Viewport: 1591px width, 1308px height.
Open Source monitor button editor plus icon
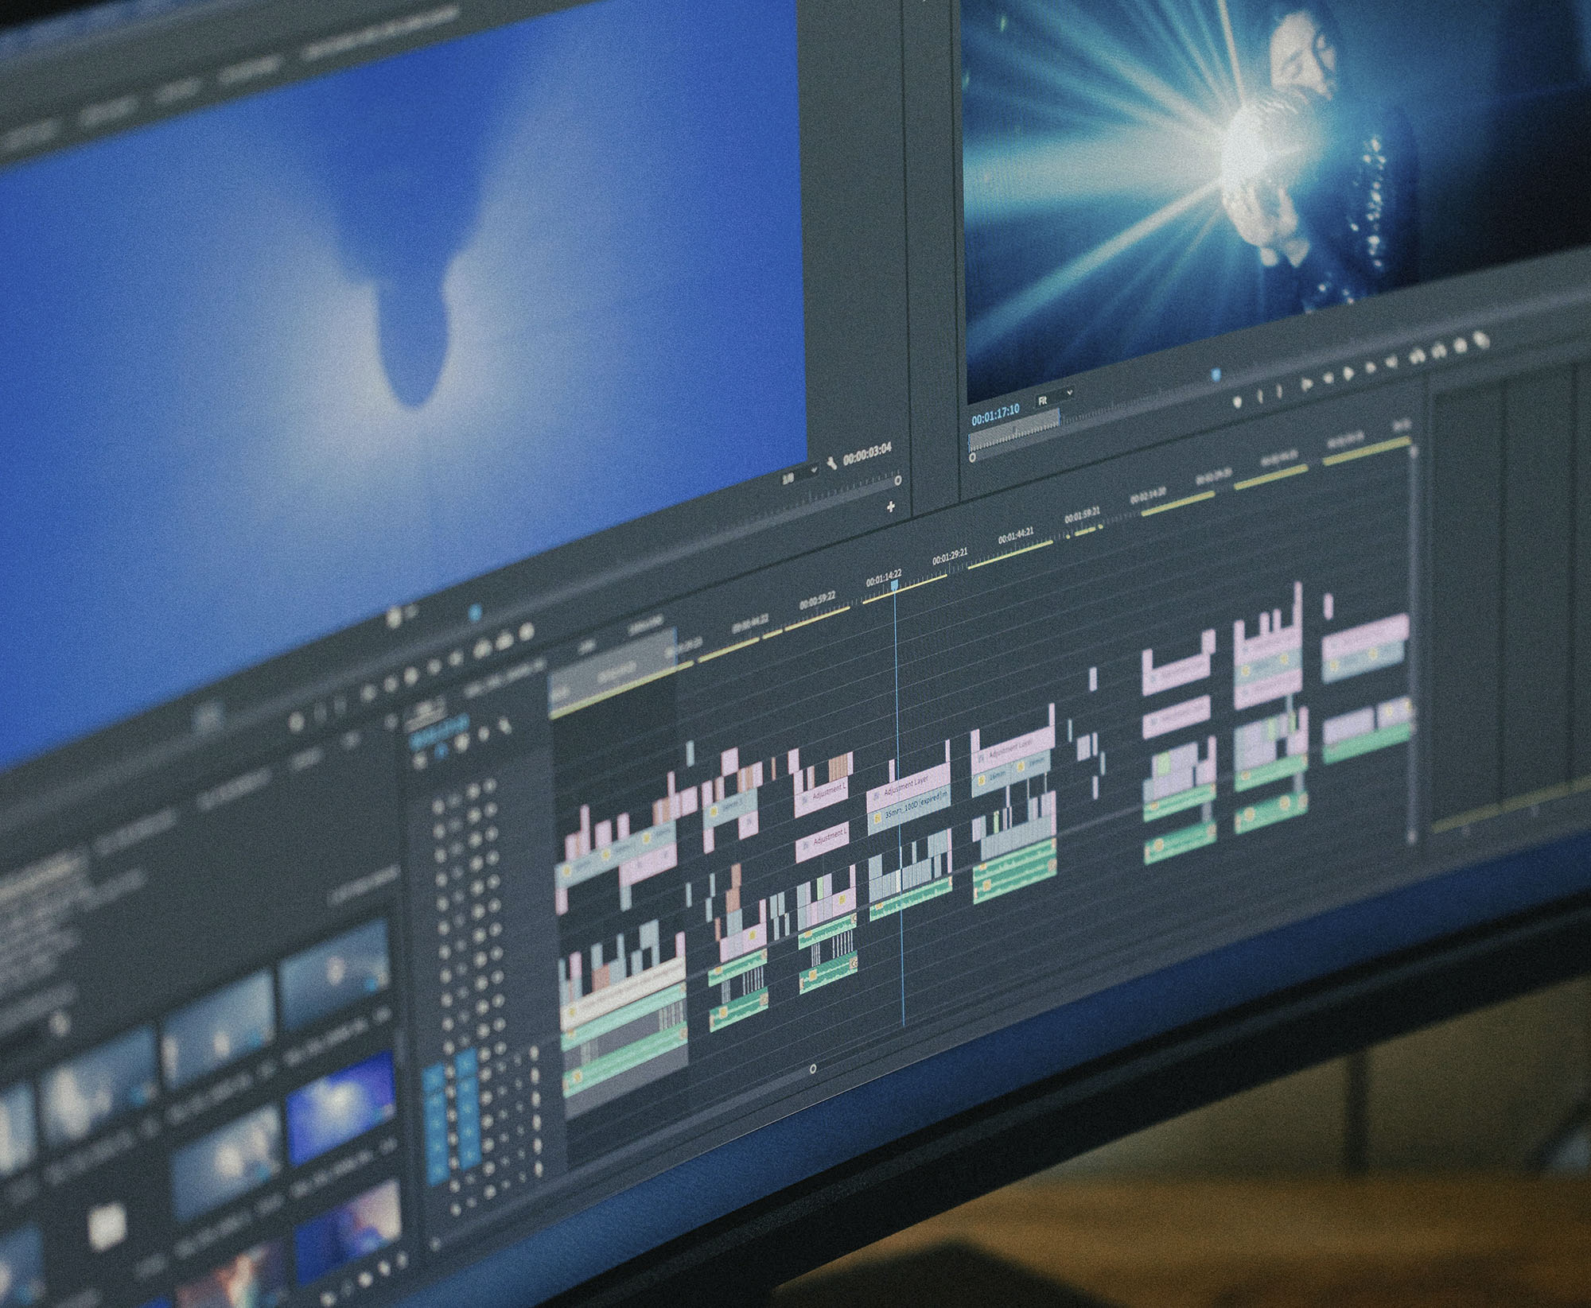point(890,507)
